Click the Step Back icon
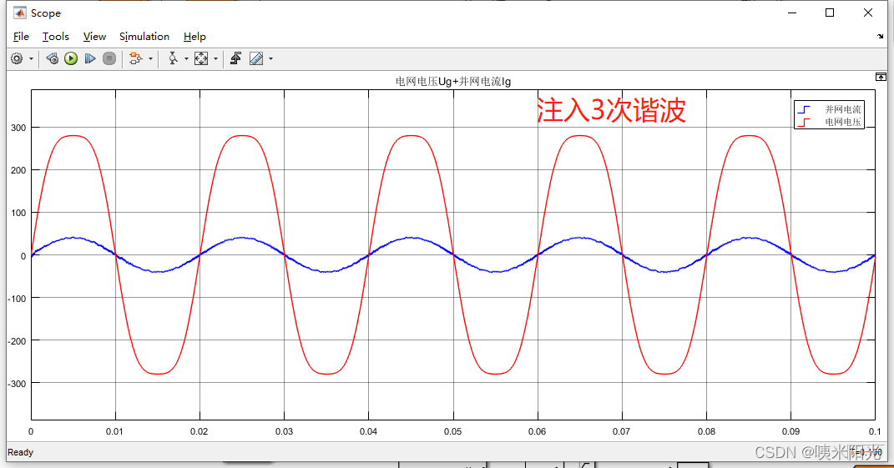 point(52,58)
